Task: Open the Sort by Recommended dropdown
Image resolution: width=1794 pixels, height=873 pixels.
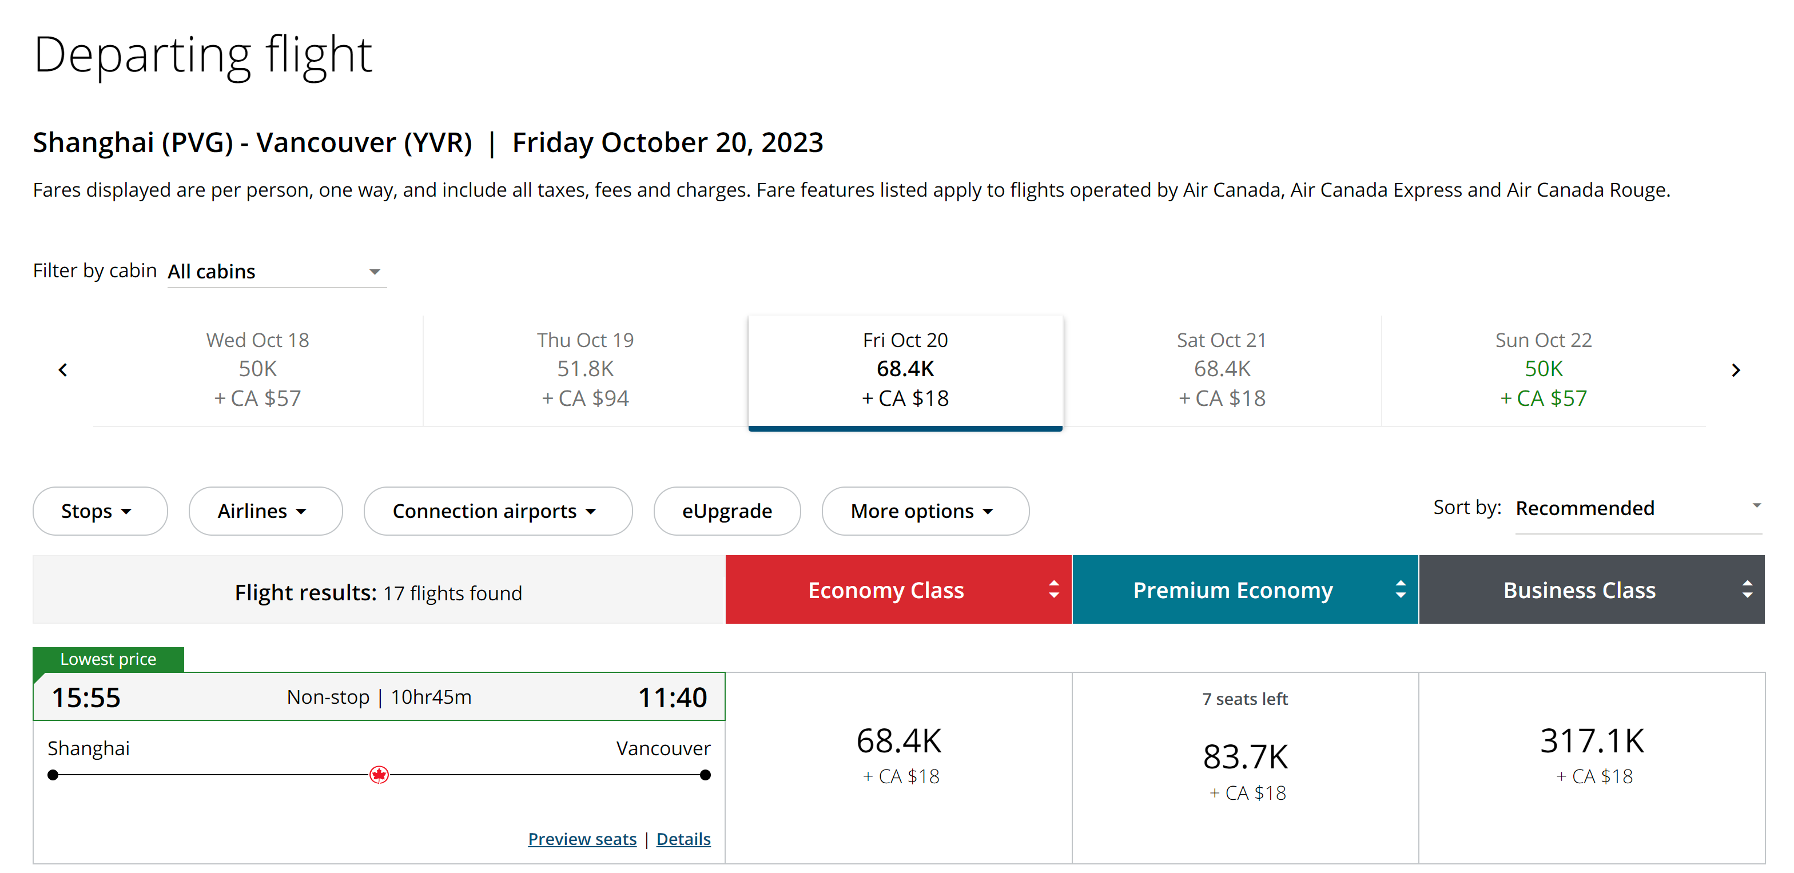Action: click(x=1638, y=509)
